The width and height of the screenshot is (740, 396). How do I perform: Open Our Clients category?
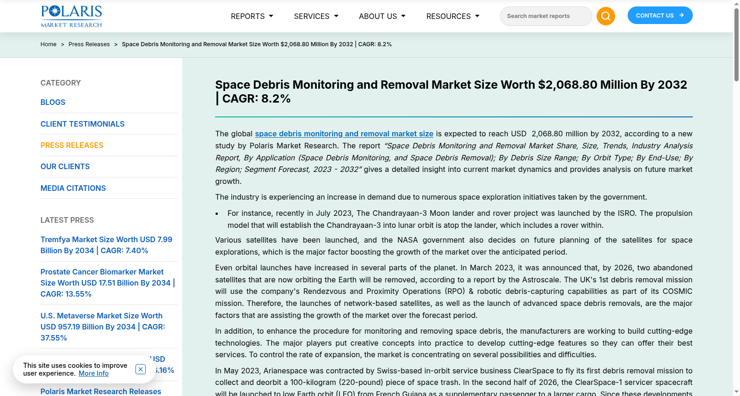click(65, 166)
